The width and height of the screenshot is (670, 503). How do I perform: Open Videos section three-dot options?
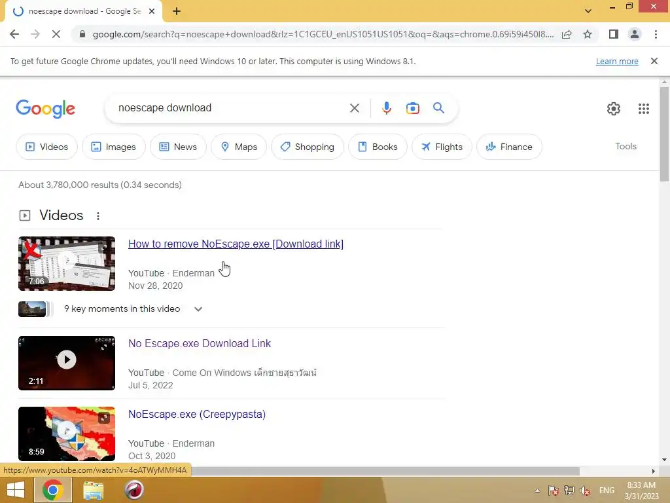coord(98,216)
